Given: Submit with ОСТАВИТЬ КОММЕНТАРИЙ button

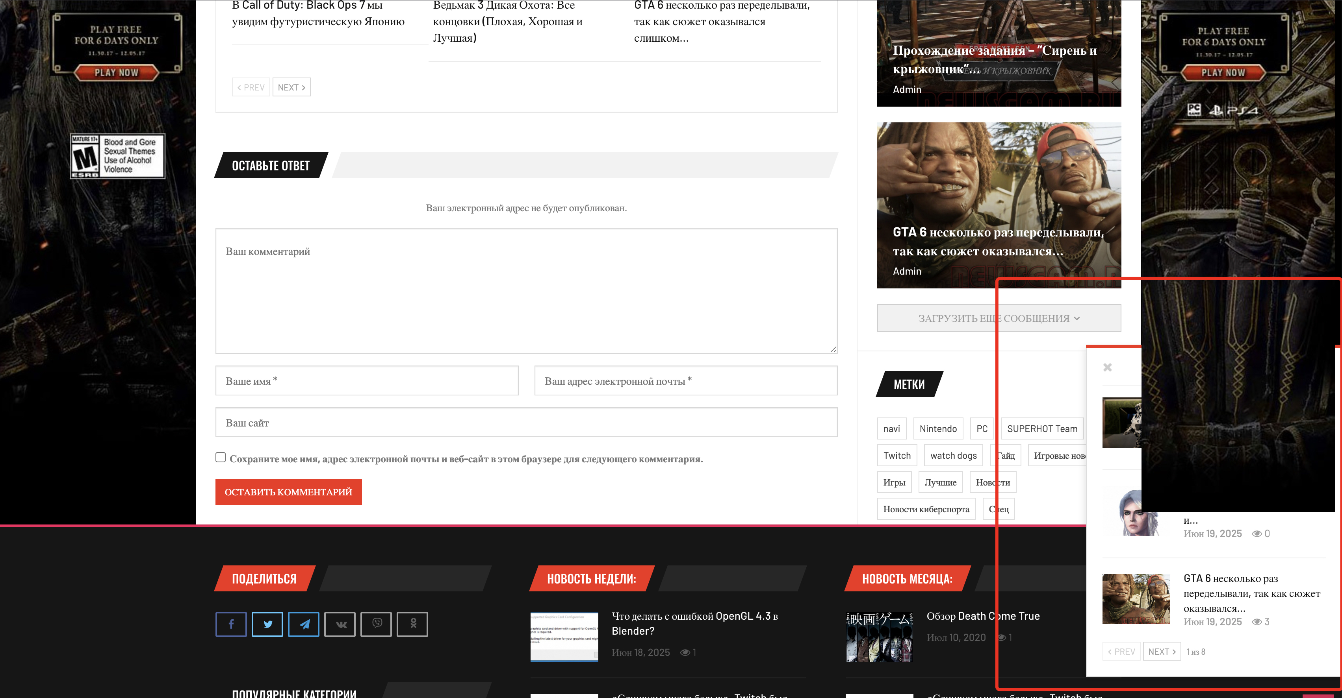Looking at the screenshot, I should [288, 492].
